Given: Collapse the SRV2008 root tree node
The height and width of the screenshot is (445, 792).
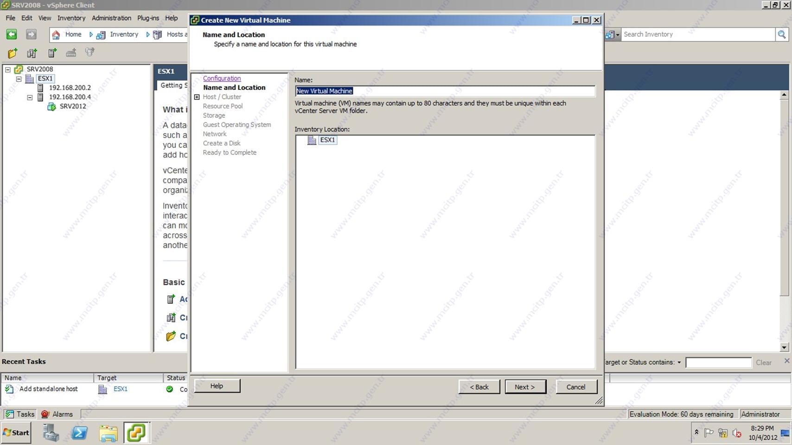Looking at the screenshot, I should pyautogui.click(x=8, y=70).
